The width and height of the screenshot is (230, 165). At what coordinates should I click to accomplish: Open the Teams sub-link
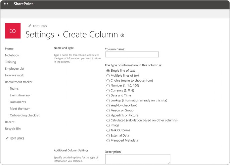coord(14,89)
